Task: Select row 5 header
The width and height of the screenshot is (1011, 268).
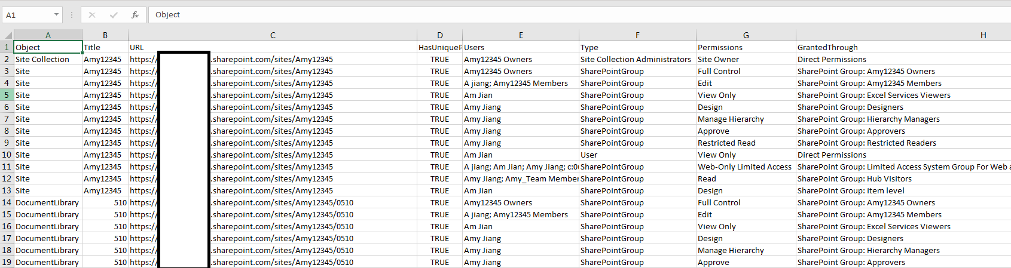Action: [7, 95]
